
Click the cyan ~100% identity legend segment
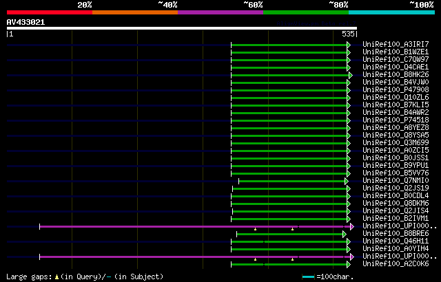click(392, 12)
